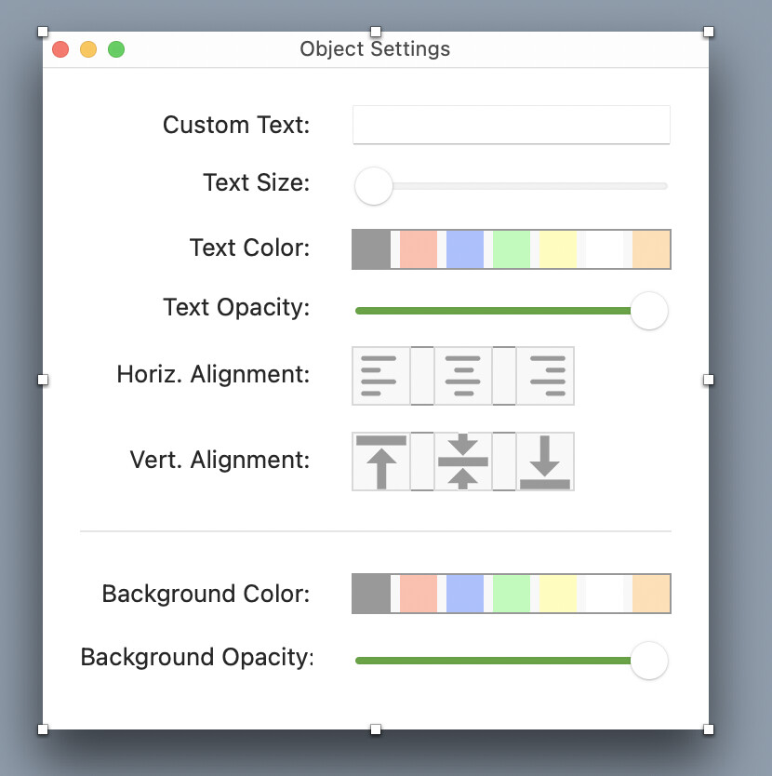Pick the gray text color swatch
This screenshot has height=776, width=772.
tap(371, 249)
